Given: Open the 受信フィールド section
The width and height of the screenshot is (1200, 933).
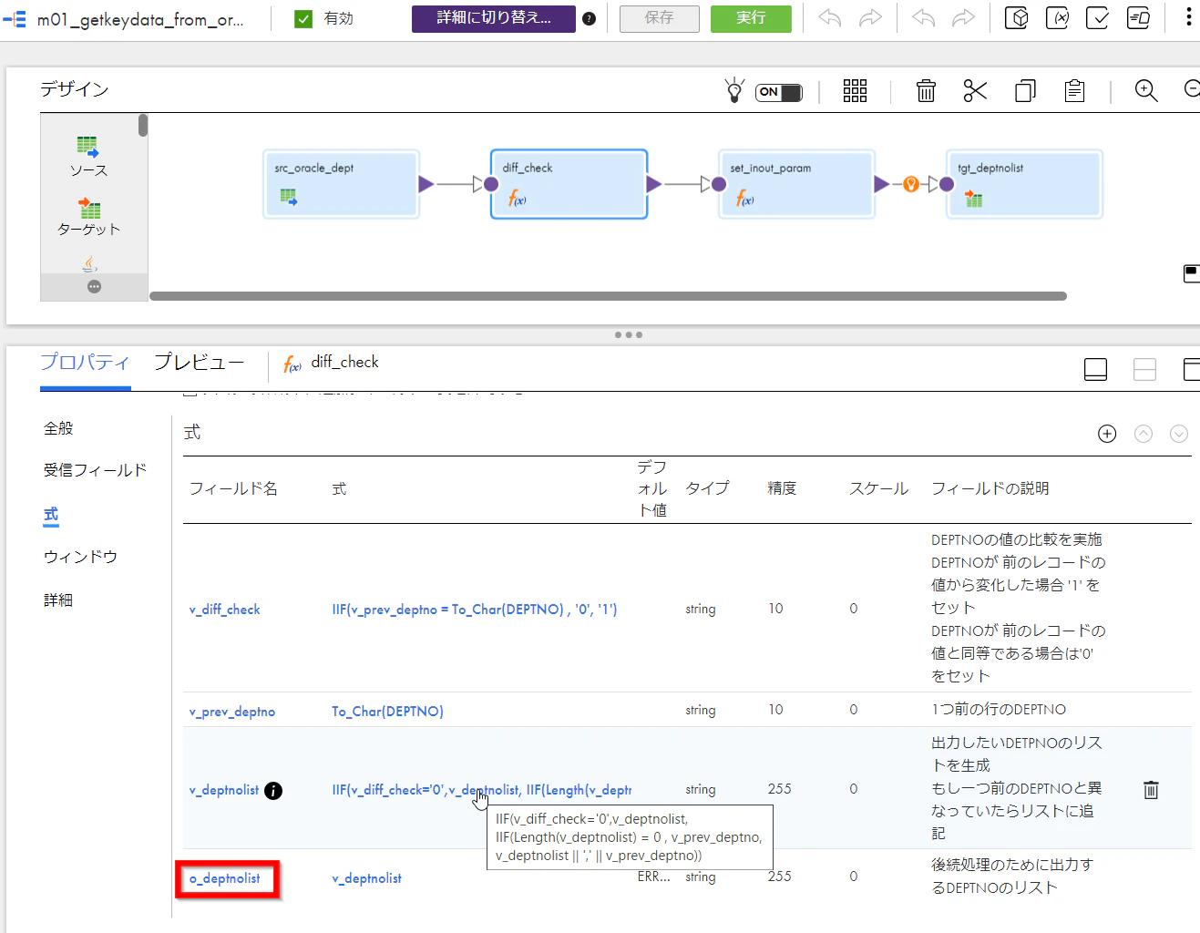Looking at the screenshot, I should 95,470.
